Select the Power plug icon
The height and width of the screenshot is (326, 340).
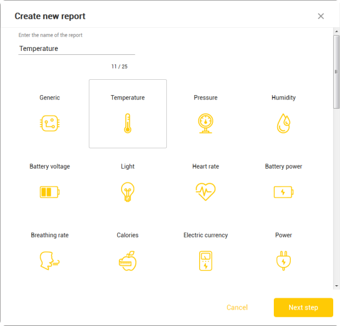(283, 261)
